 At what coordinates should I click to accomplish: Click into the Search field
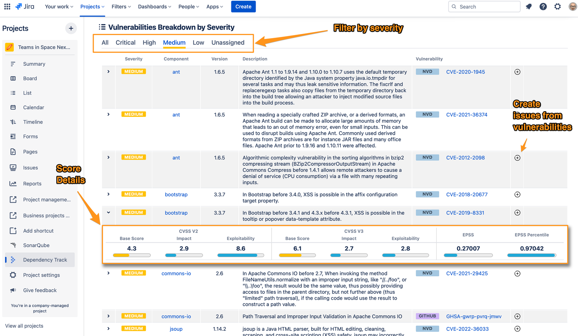[x=484, y=7]
